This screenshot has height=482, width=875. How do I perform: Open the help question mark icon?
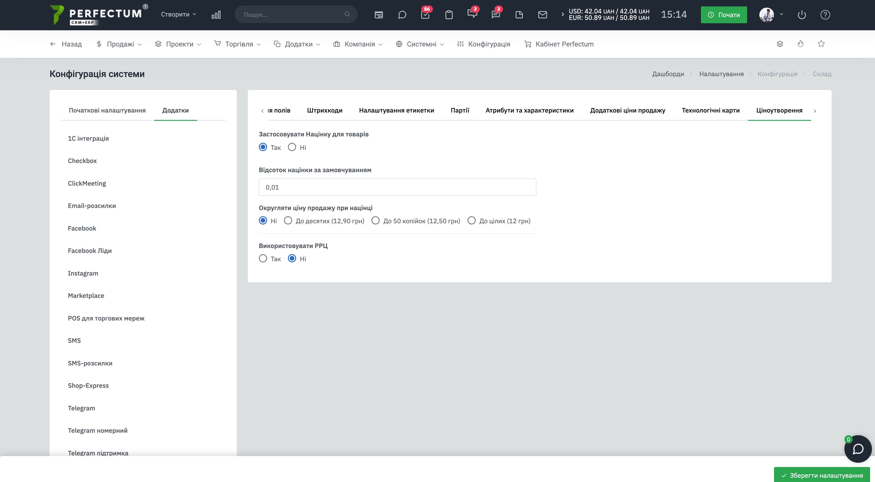tap(825, 15)
